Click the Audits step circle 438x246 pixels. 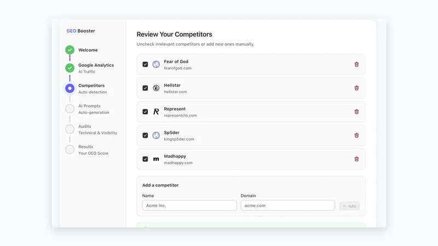[x=70, y=129]
